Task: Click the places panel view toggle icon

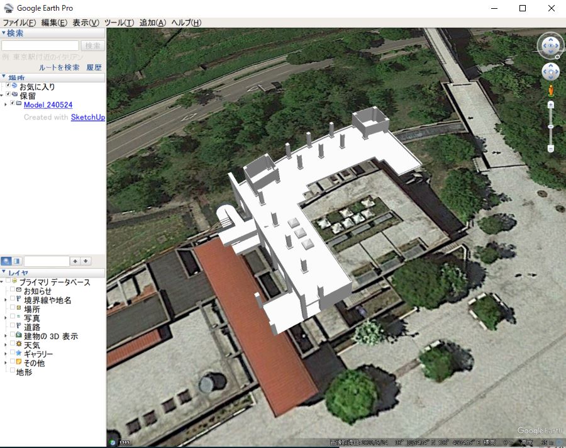Action: click(x=16, y=261)
